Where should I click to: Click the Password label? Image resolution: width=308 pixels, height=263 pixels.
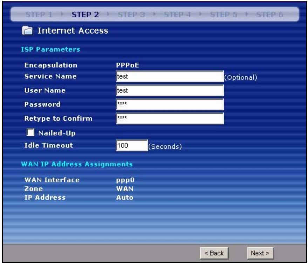(42, 104)
